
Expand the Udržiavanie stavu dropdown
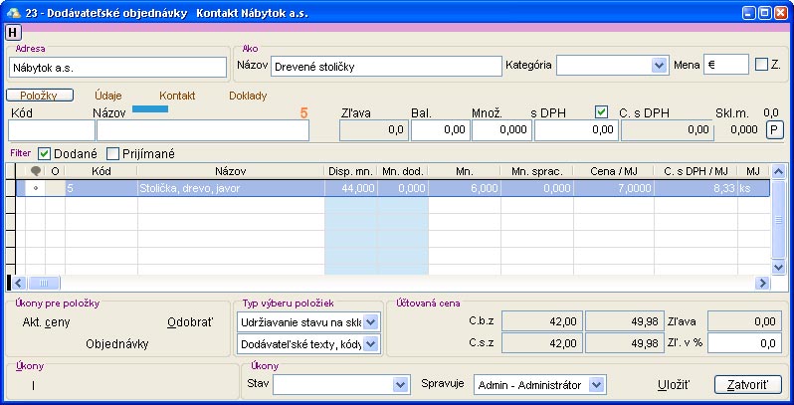[370, 321]
